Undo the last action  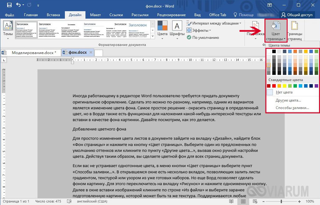pos(18,5)
